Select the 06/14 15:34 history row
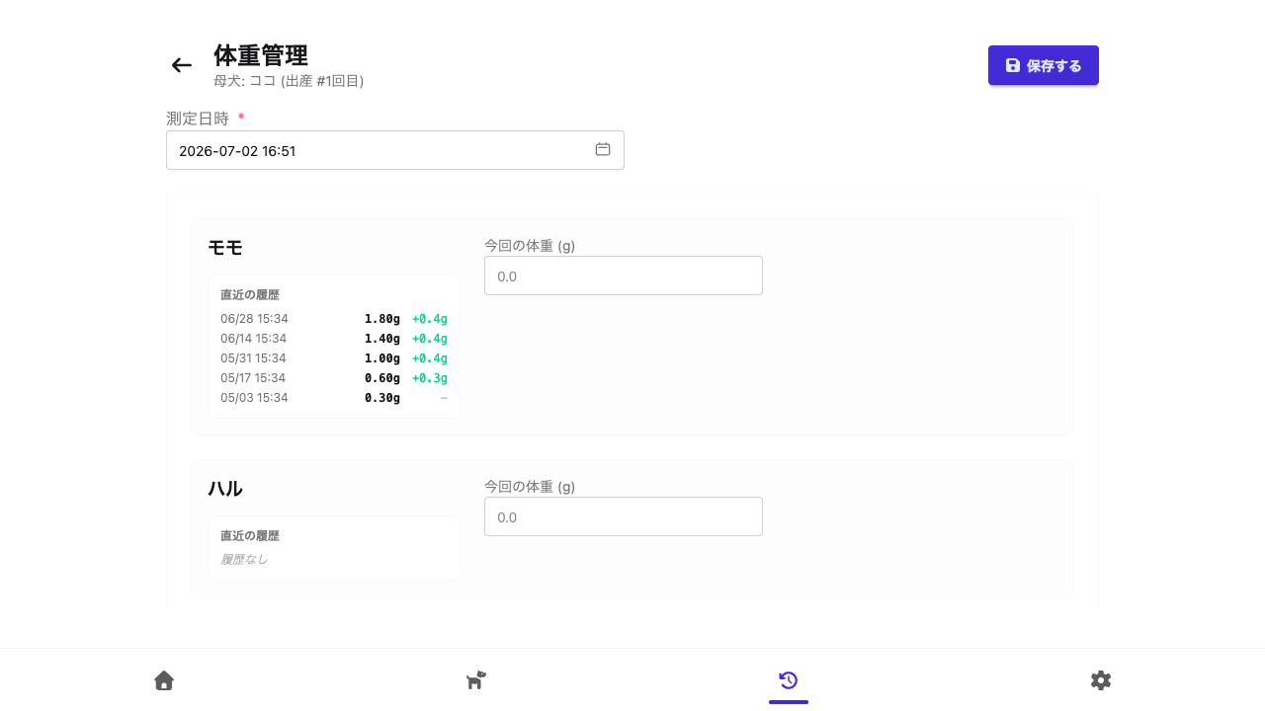This screenshot has width=1265, height=711. 334,339
